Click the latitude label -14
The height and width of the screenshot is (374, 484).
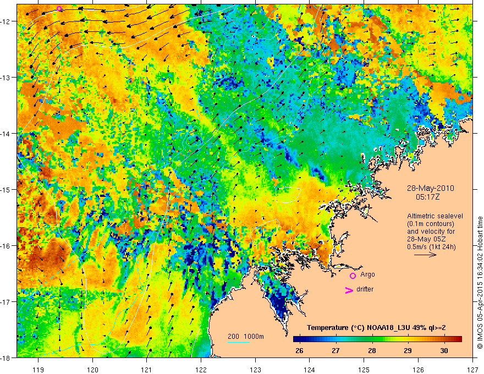(x=6, y=134)
